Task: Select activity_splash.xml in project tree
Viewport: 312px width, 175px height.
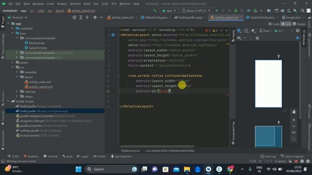Action: coord(40,87)
